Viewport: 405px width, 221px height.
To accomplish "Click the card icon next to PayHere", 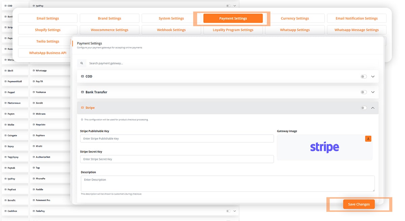I will [34, 135].
